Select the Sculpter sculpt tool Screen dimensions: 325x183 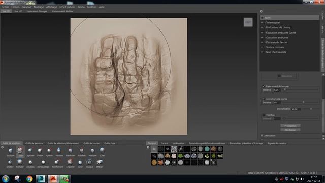10,152
